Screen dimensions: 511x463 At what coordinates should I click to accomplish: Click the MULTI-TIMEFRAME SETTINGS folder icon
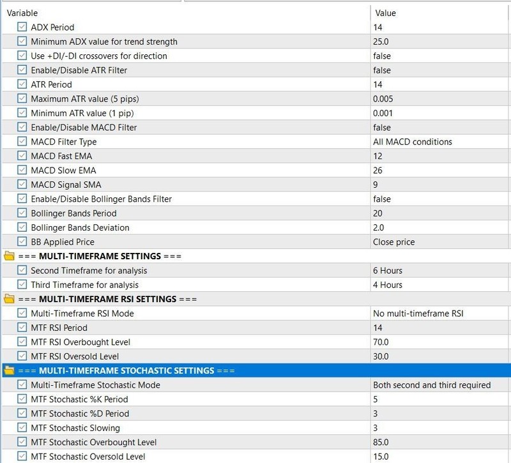tap(9, 256)
